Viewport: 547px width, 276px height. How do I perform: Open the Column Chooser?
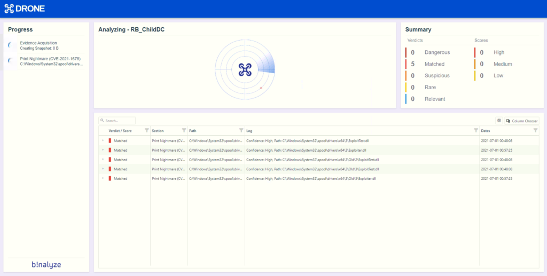pos(521,121)
